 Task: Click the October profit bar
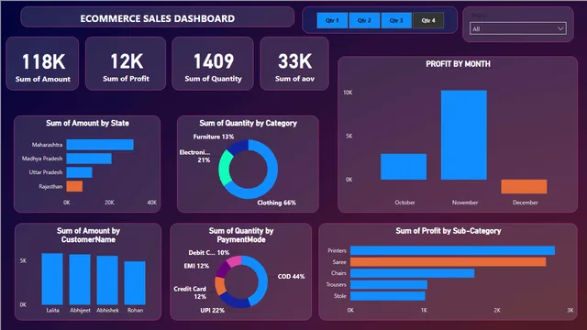coord(404,167)
